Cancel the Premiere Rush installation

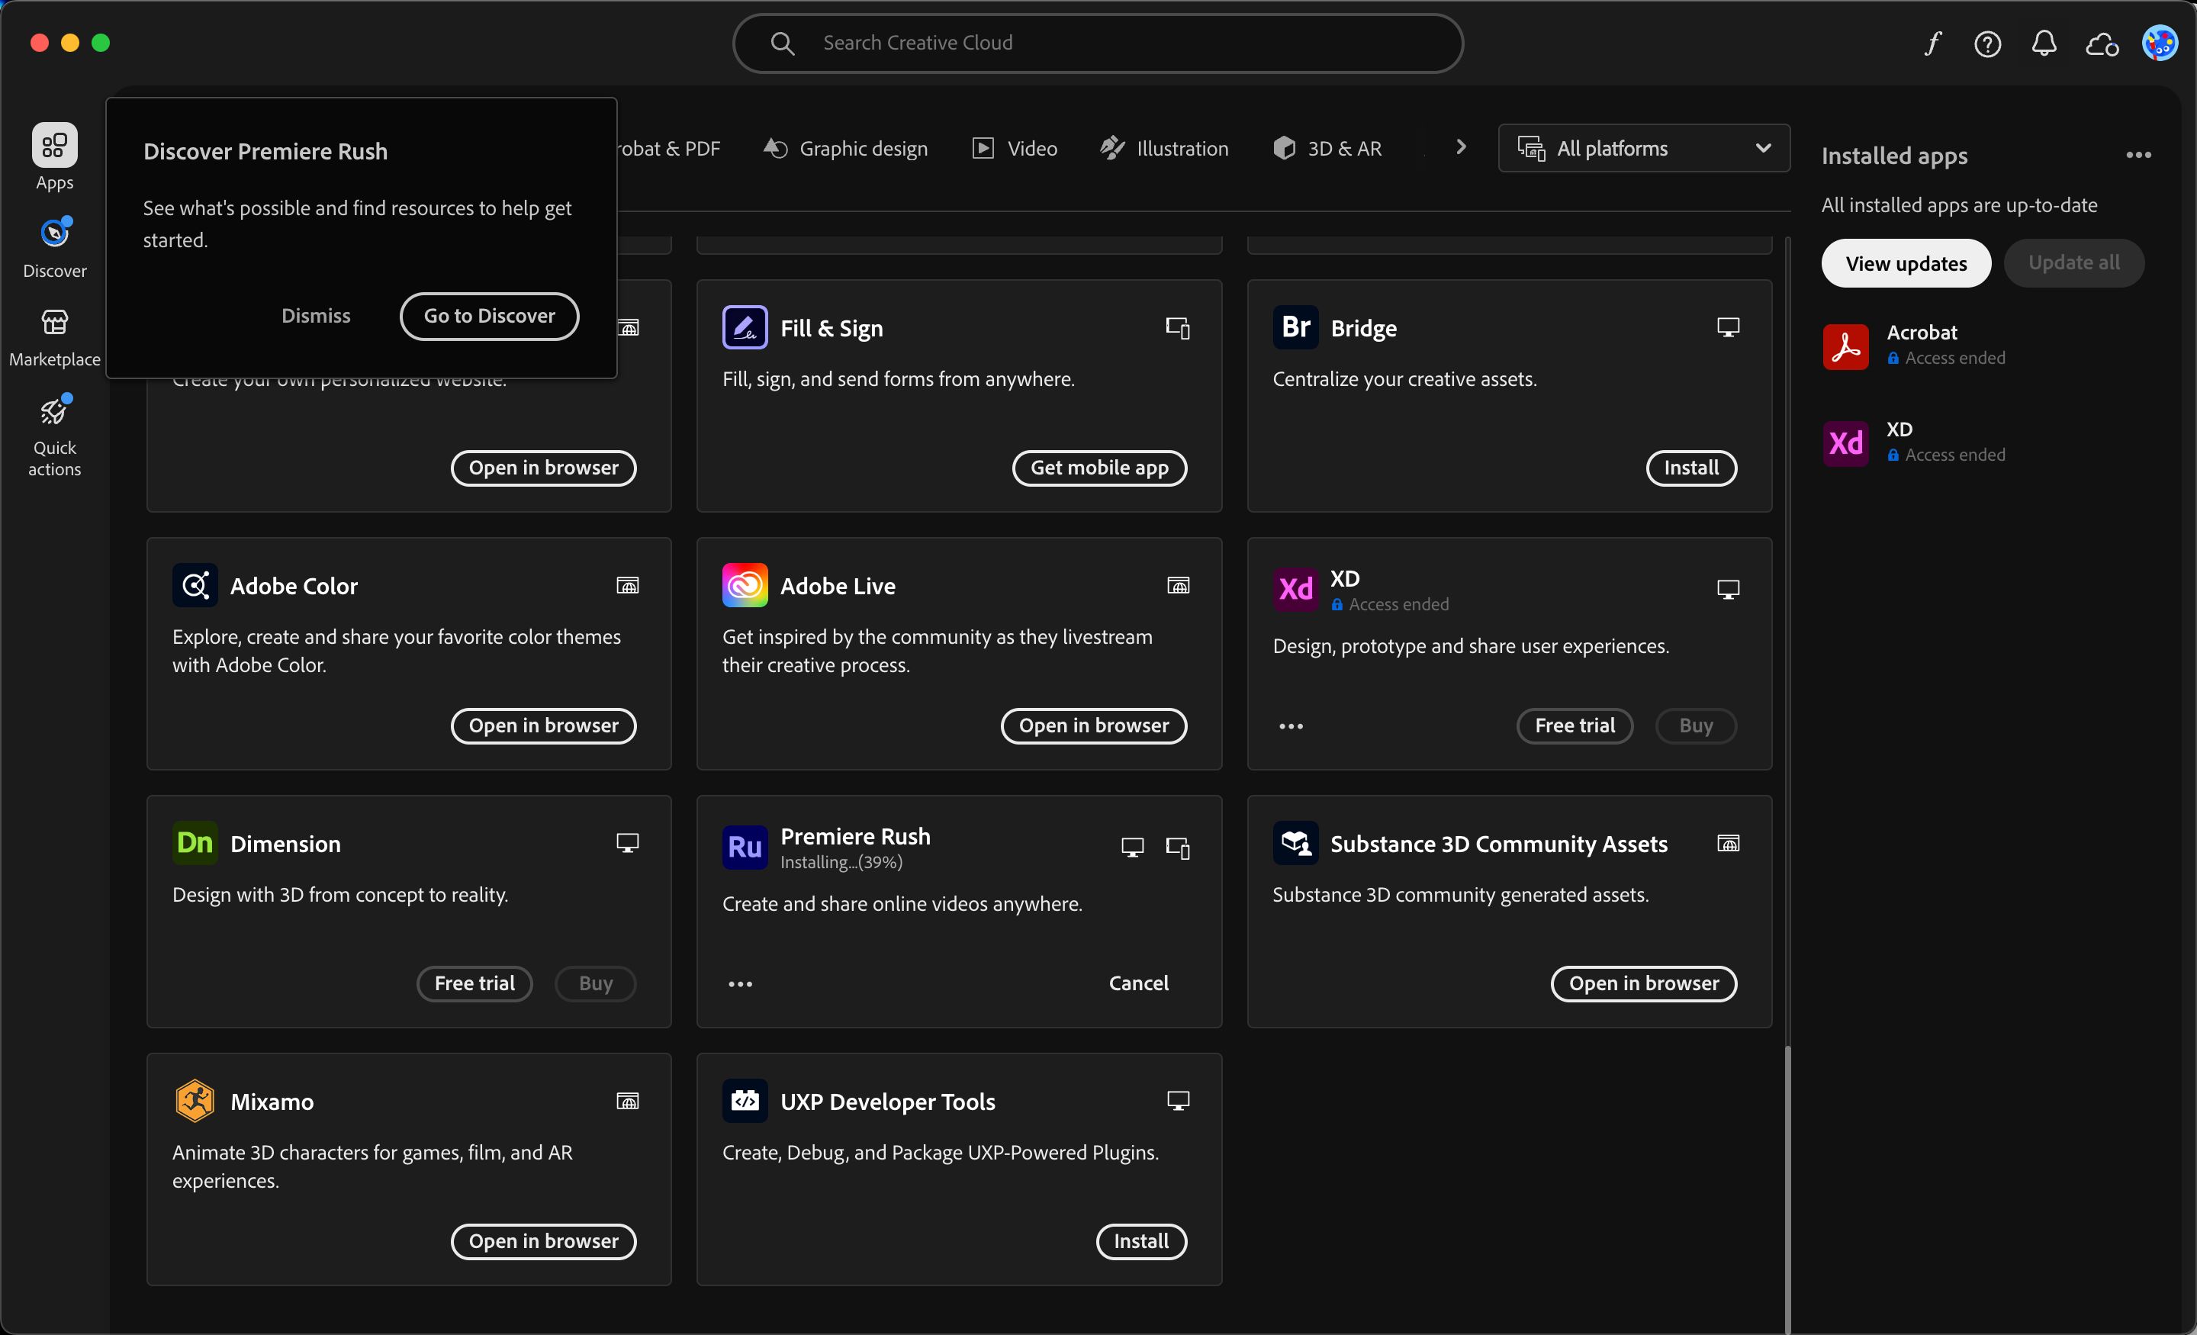[x=1139, y=983]
